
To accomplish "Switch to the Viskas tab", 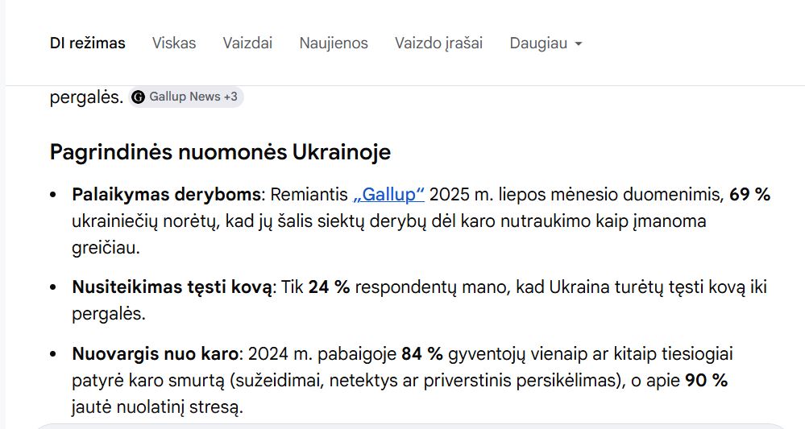I will click(x=174, y=43).
